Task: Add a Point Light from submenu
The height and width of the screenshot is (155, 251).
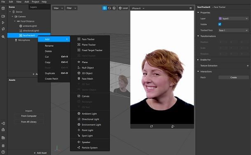Action: pos(90,130)
